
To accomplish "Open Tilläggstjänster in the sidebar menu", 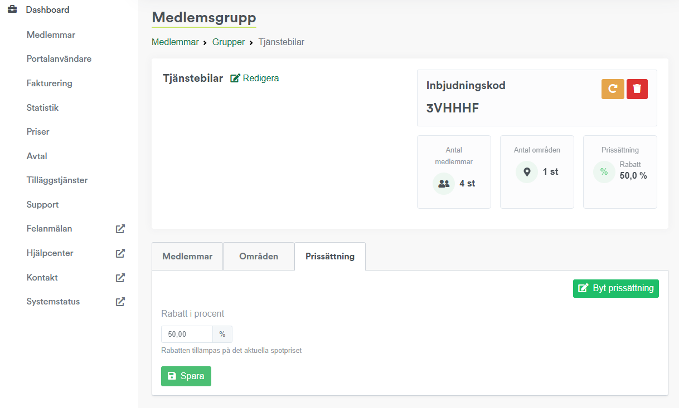I will [x=57, y=180].
